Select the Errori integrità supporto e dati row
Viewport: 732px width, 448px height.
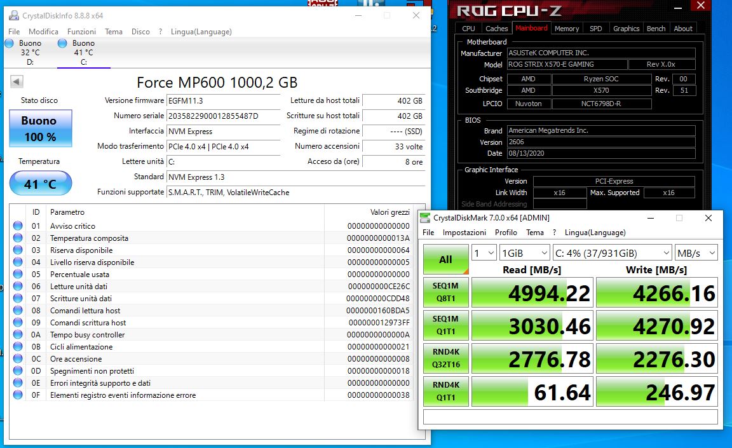click(x=212, y=383)
